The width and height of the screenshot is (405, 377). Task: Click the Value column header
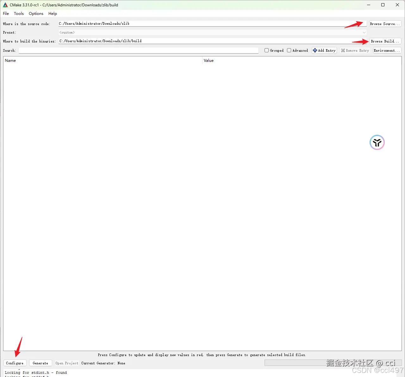[302, 61]
